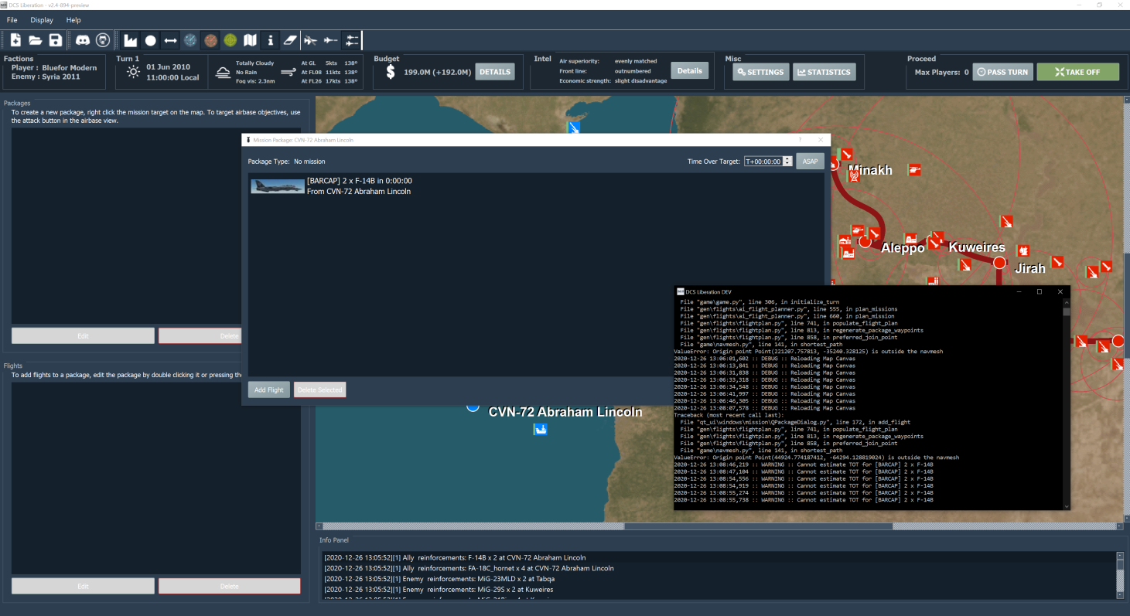Viewport: 1130px width, 616px height.
Task: Click the information 'i' toolbar icon
Action: click(270, 40)
